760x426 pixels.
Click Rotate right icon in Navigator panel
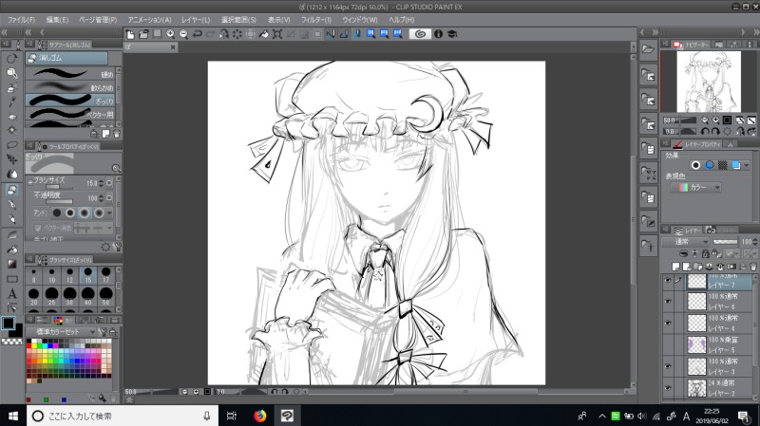point(715,131)
